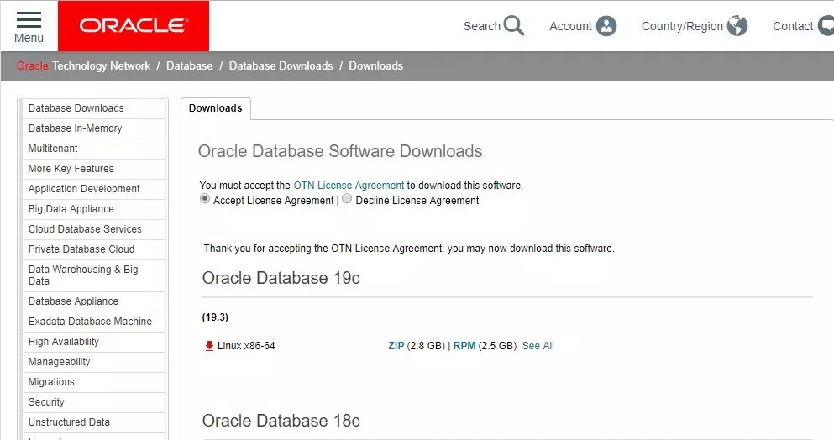Switch to the Downloads tab
Screen dimensions: 834x440
coord(215,108)
